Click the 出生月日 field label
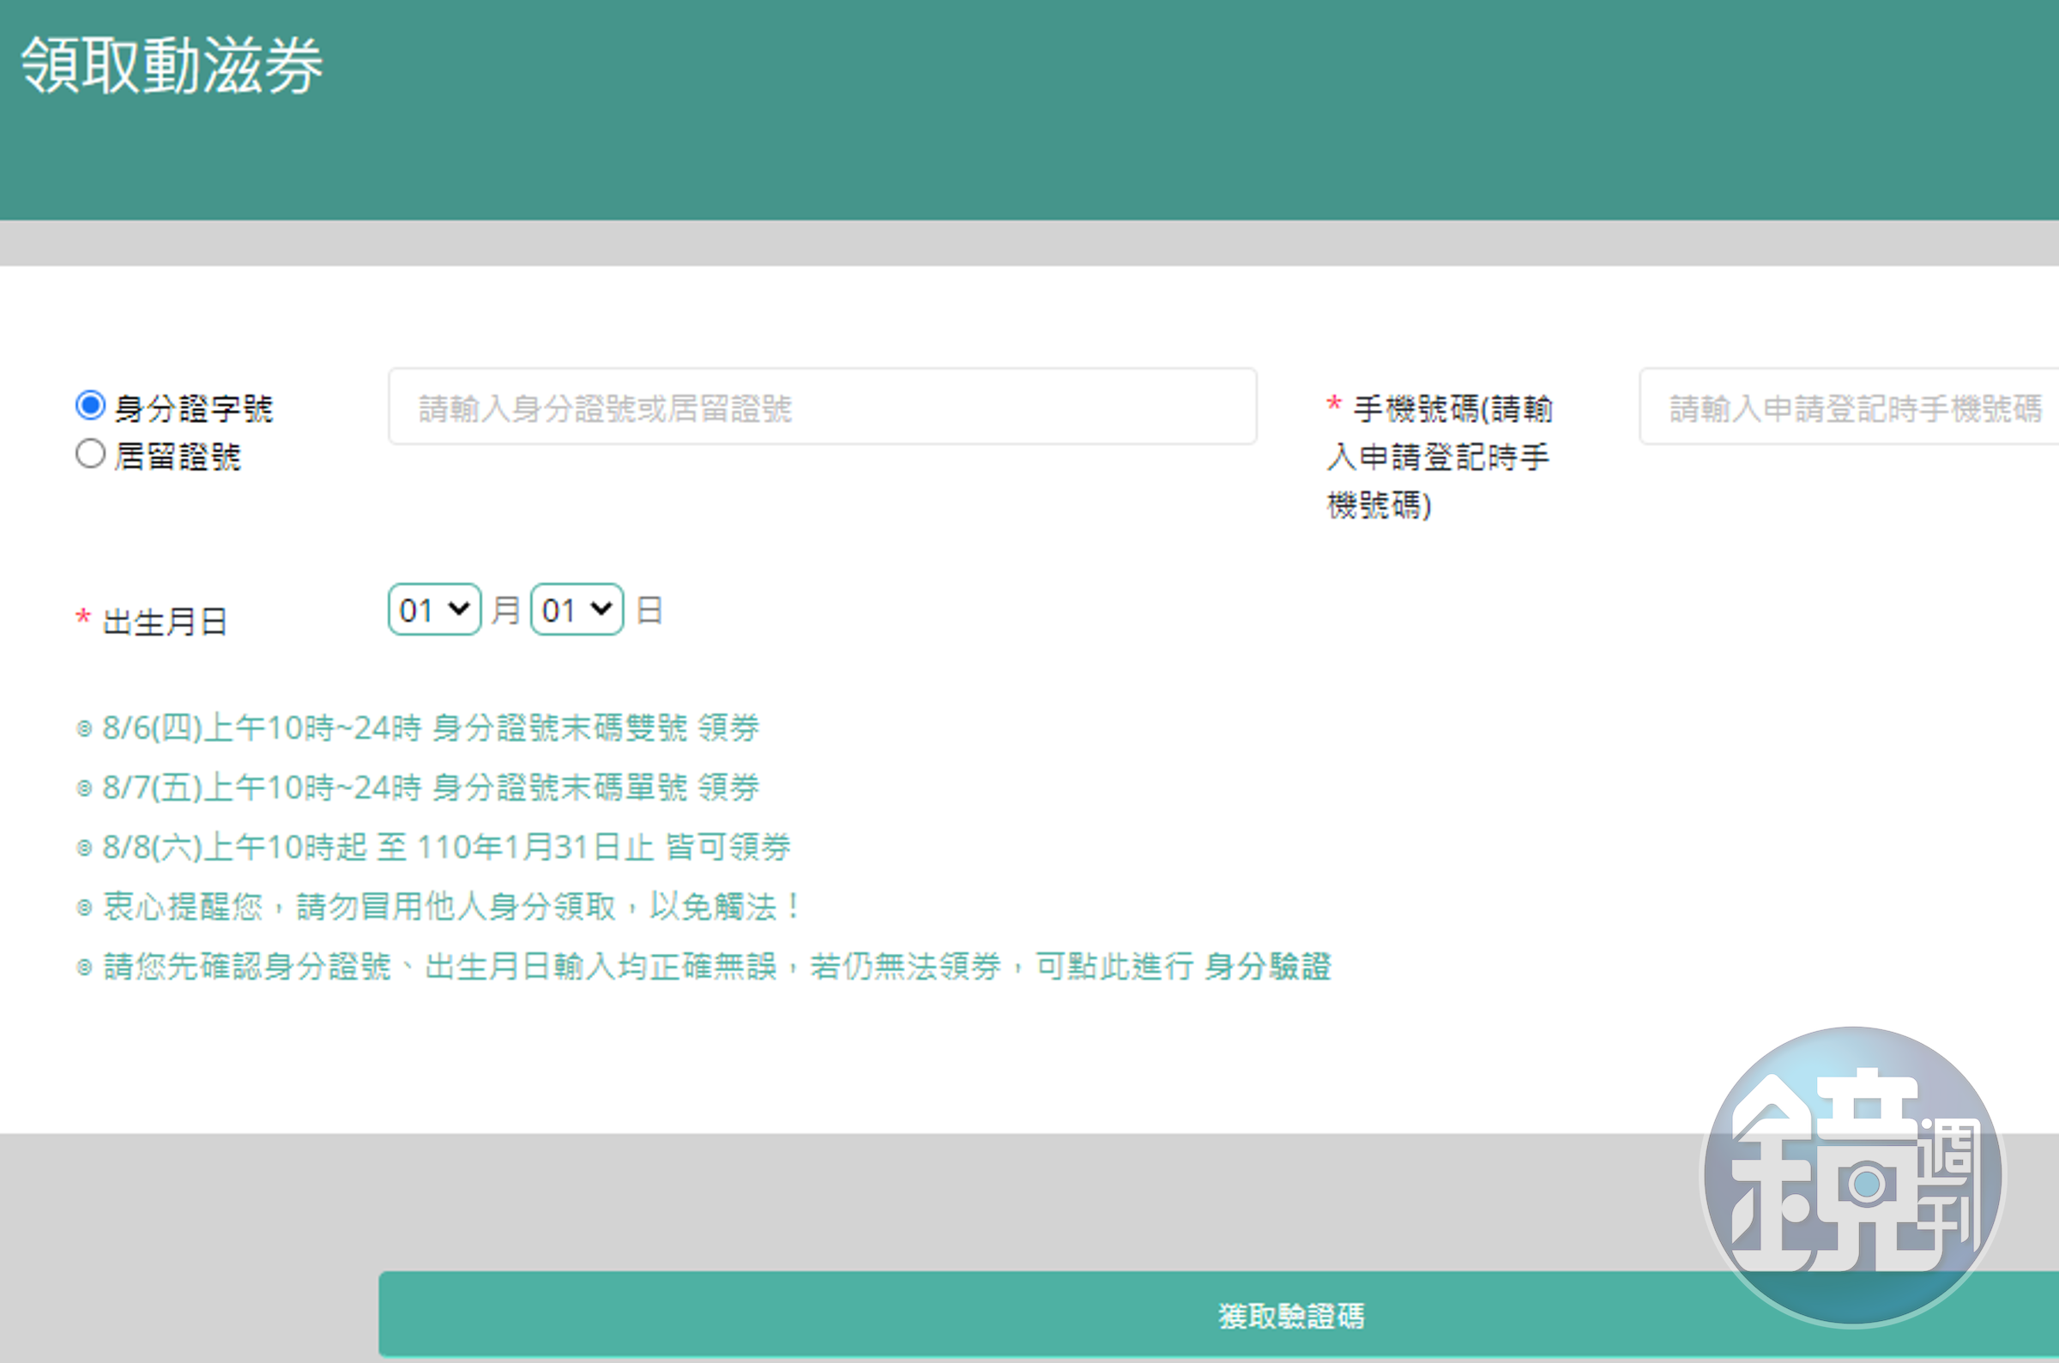The width and height of the screenshot is (2059, 1363). (x=165, y=623)
